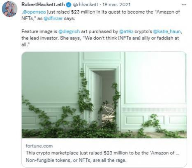Click the tweet text about $23 million
The width and height of the screenshot is (192, 168).
101,15
